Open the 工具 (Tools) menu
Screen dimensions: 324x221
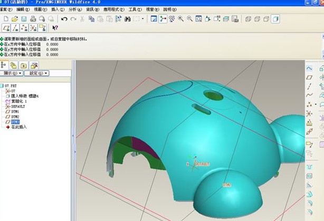pyautogui.click(x=135, y=9)
